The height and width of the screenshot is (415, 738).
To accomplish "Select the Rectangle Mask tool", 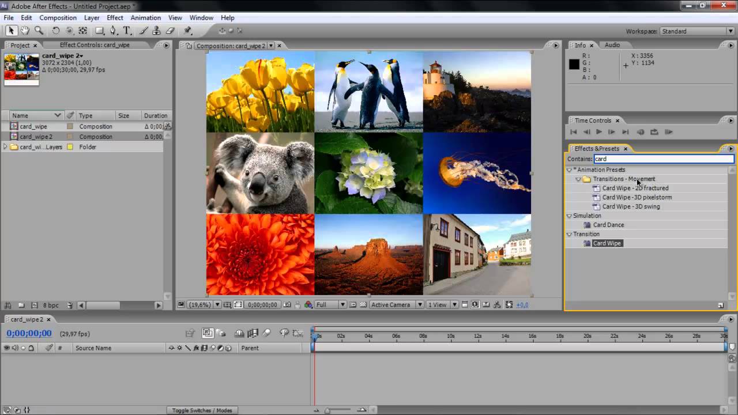I will [x=99, y=31].
